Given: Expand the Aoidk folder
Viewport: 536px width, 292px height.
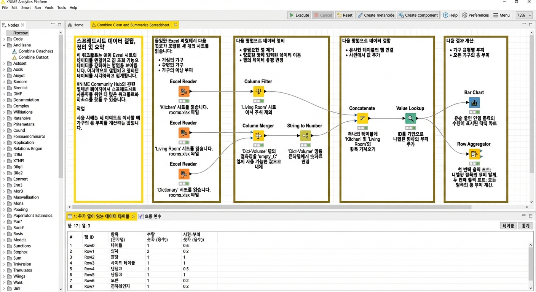Looking at the screenshot, I should (4, 69).
